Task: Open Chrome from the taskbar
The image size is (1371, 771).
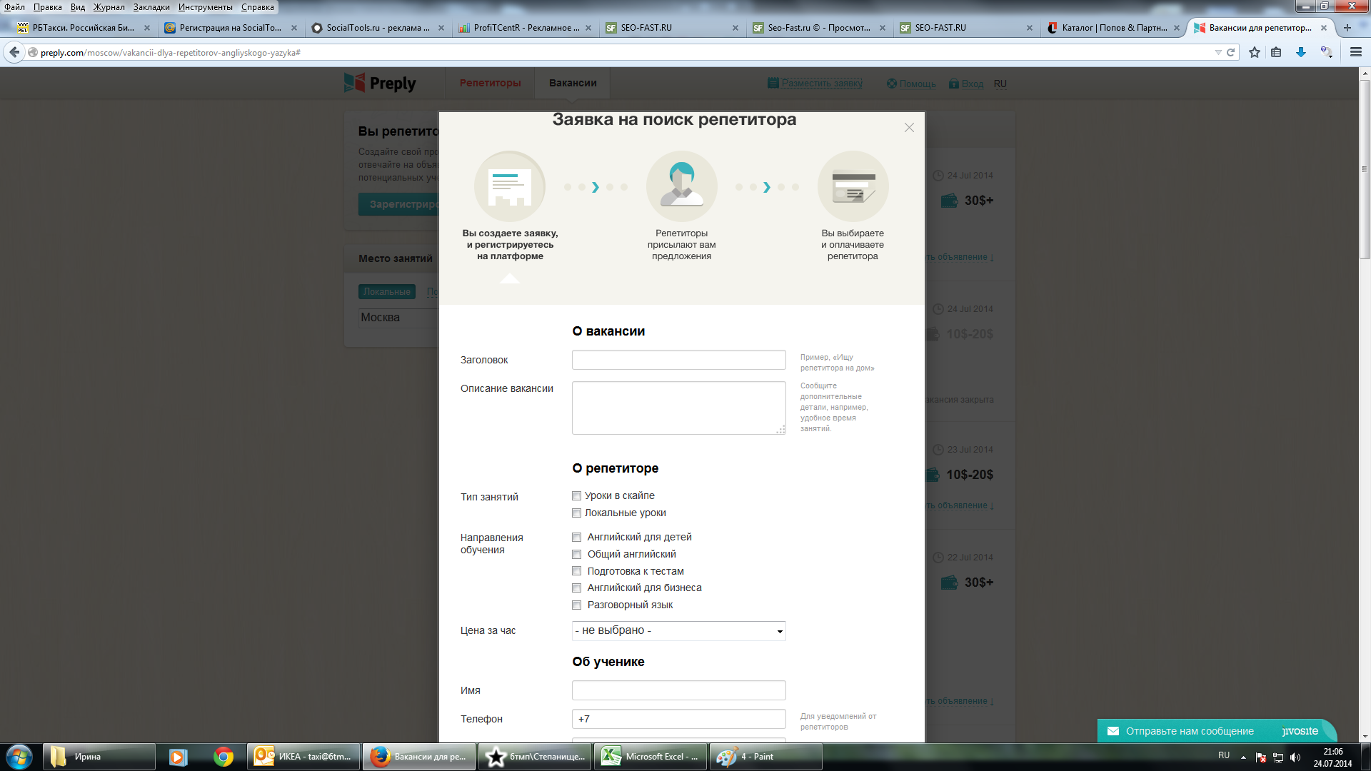Action: [x=224, y=757]
